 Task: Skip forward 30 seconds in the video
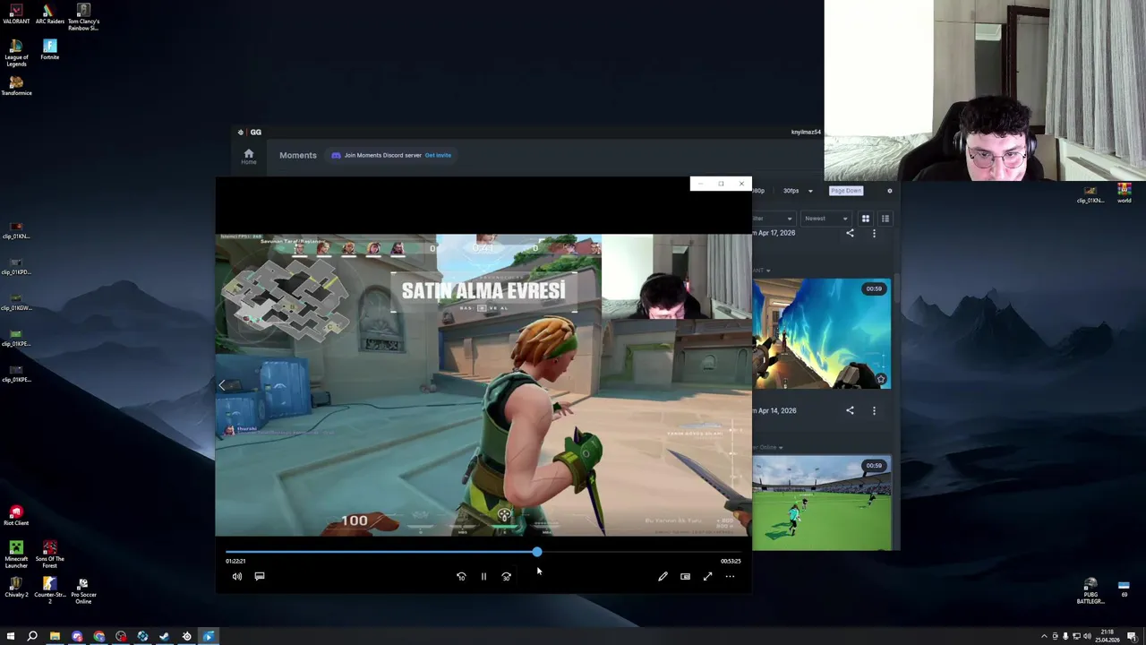coord(506,577)
